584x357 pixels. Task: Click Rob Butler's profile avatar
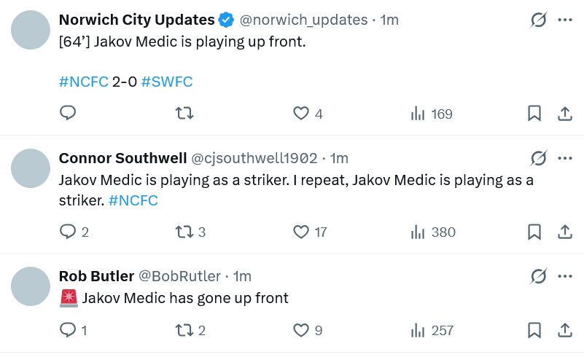click(x=31, y=286)
